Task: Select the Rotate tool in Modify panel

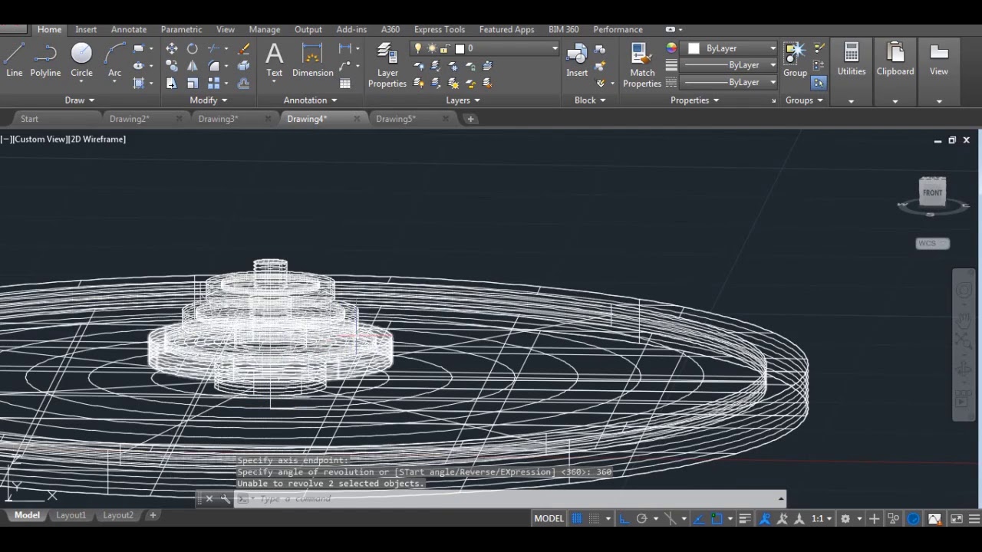Action: click(x=193, y=48)
